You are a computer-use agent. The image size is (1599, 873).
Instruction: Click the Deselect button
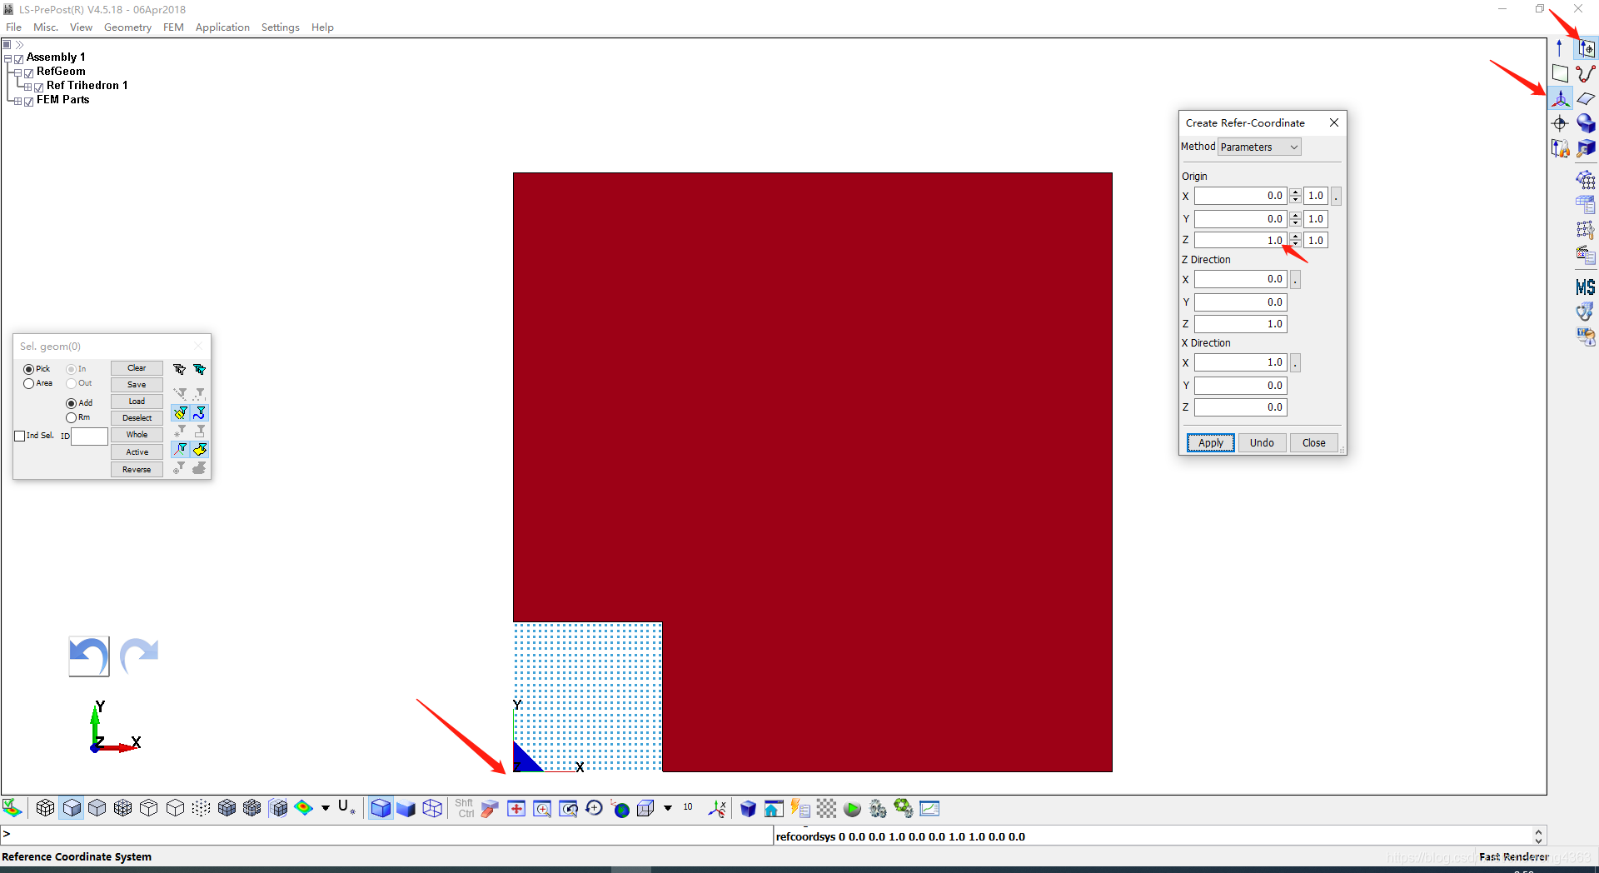pos(137,418)
